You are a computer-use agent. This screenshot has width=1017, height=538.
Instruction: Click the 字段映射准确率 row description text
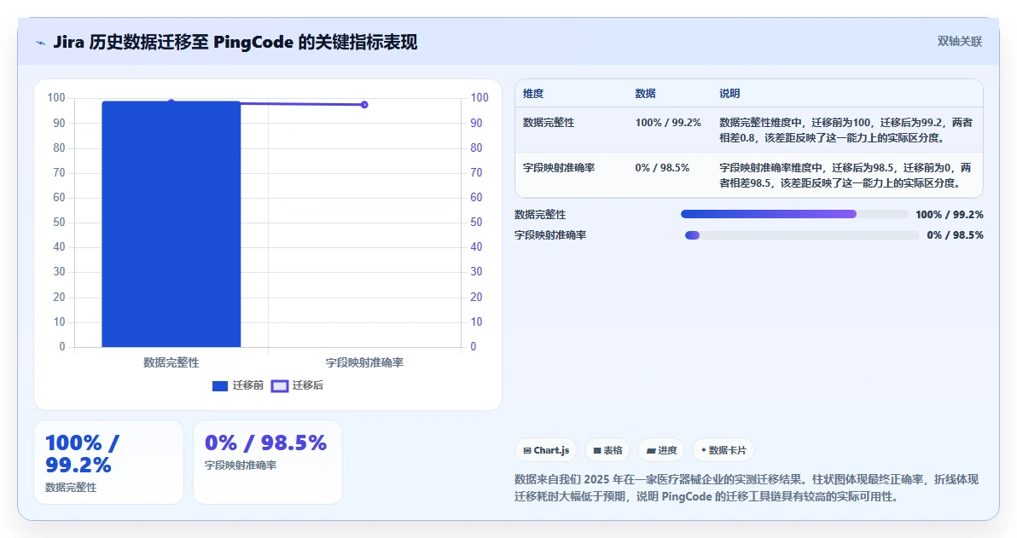point(846,176)
